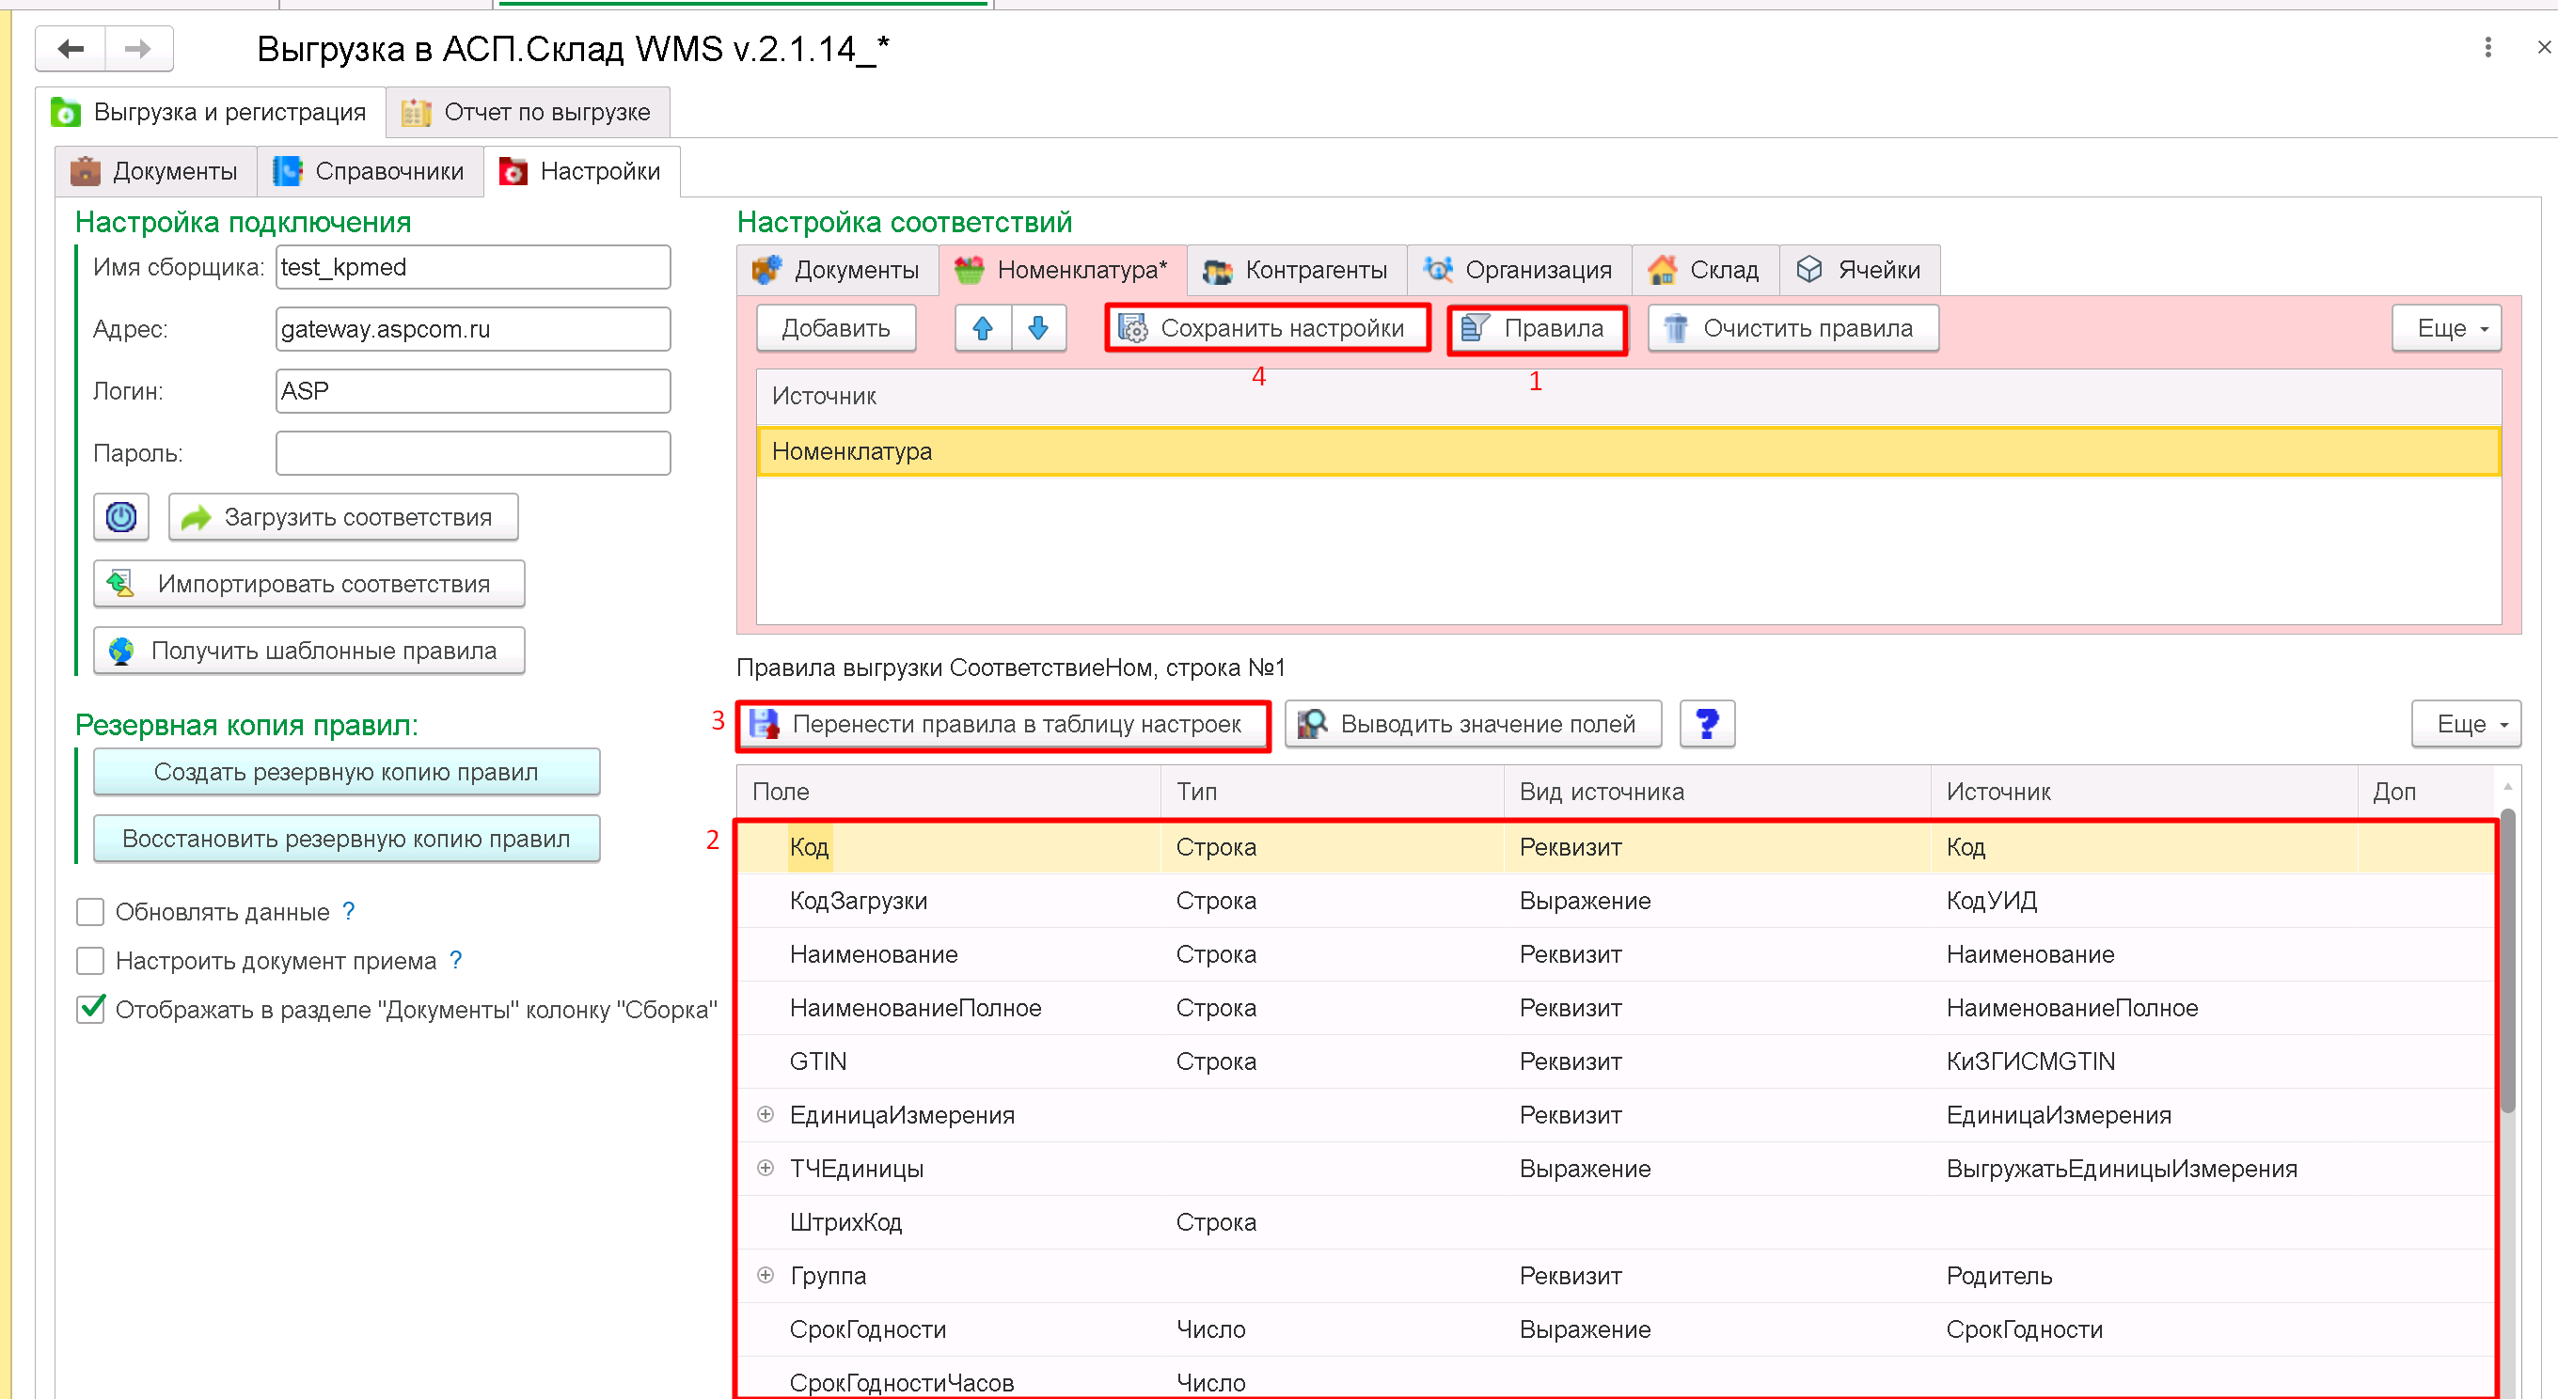Open the Правила button

point(1536,328)
